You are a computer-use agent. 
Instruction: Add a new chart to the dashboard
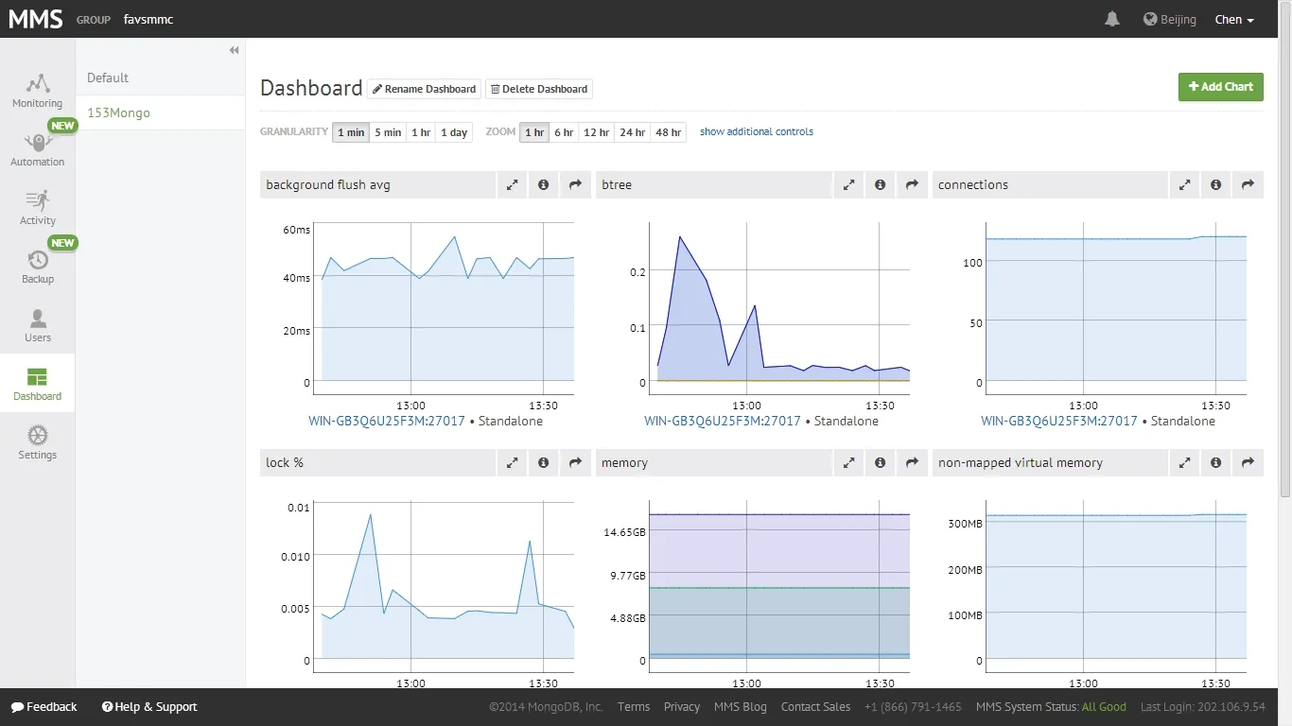coord(1220,86)
